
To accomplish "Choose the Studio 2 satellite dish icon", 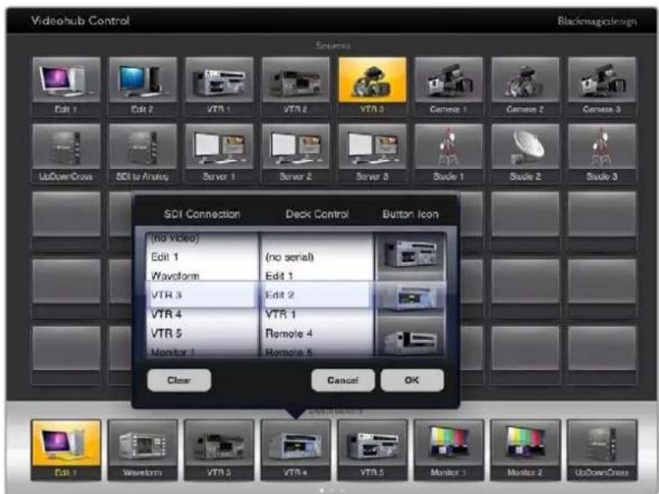I will tap(525, 147).
